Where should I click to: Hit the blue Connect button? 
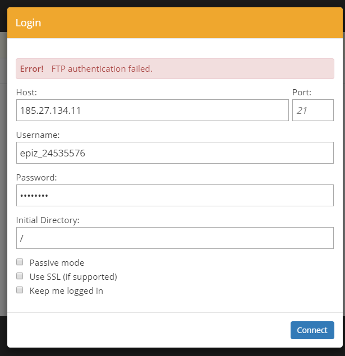click(x=312, y=330)
